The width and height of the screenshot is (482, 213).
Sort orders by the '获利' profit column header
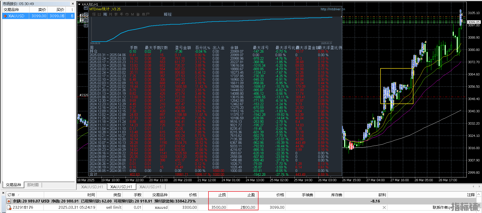382,195
